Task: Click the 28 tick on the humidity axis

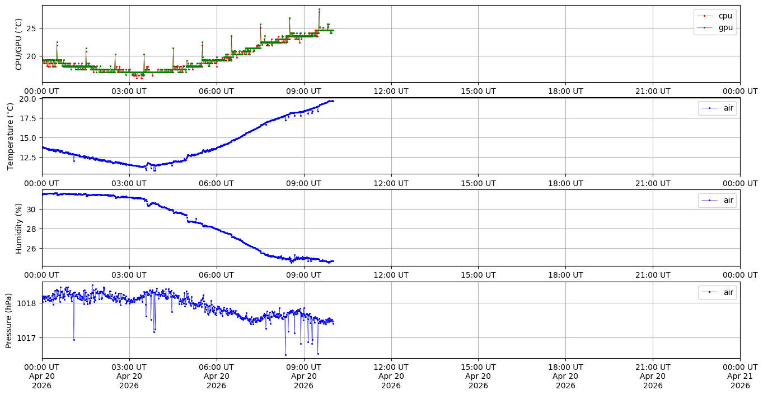Action: pyautogui.click(x=31, y=229)
